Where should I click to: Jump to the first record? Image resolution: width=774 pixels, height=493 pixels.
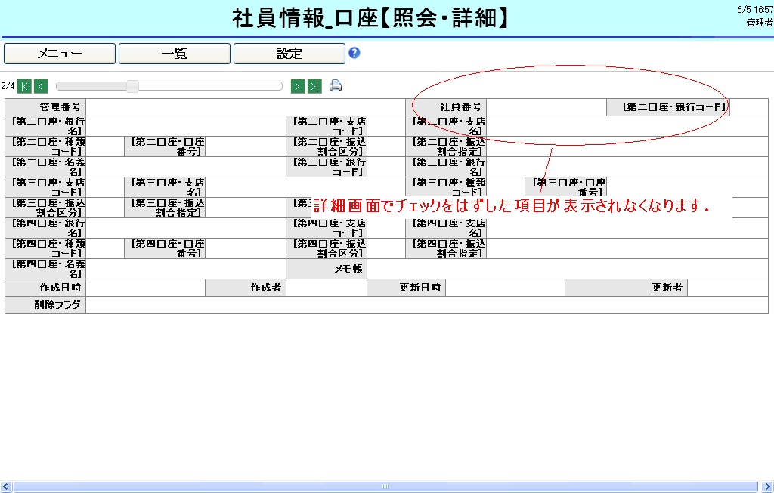coord(24,86)
